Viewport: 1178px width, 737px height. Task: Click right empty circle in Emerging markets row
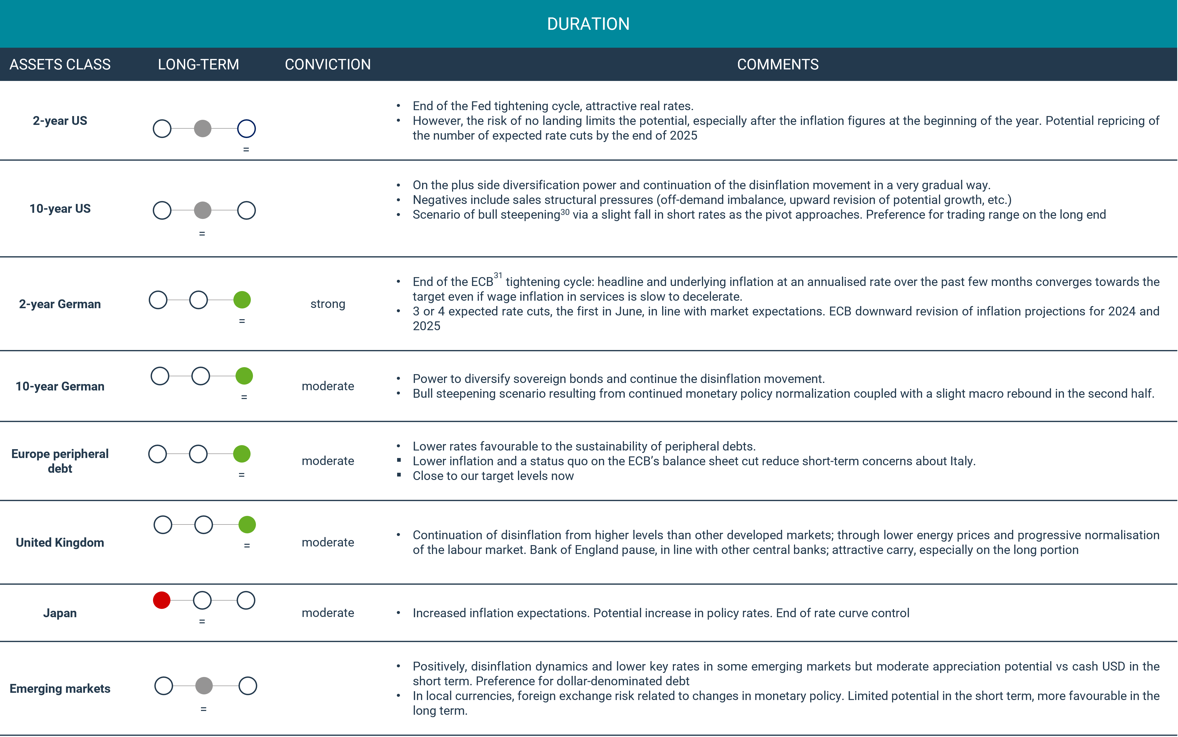[x=248, y=686]
